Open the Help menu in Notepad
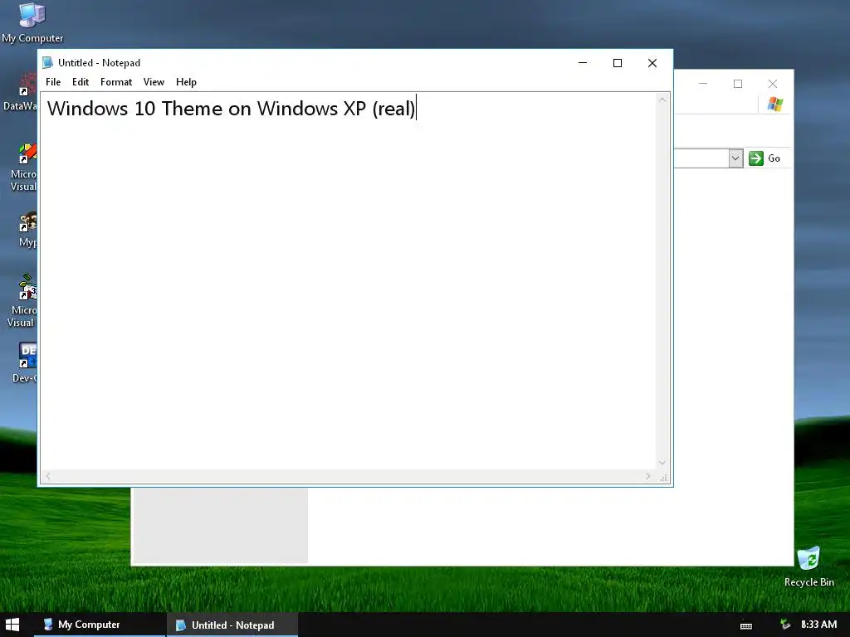850x637 pixels. tap(186, 82)
